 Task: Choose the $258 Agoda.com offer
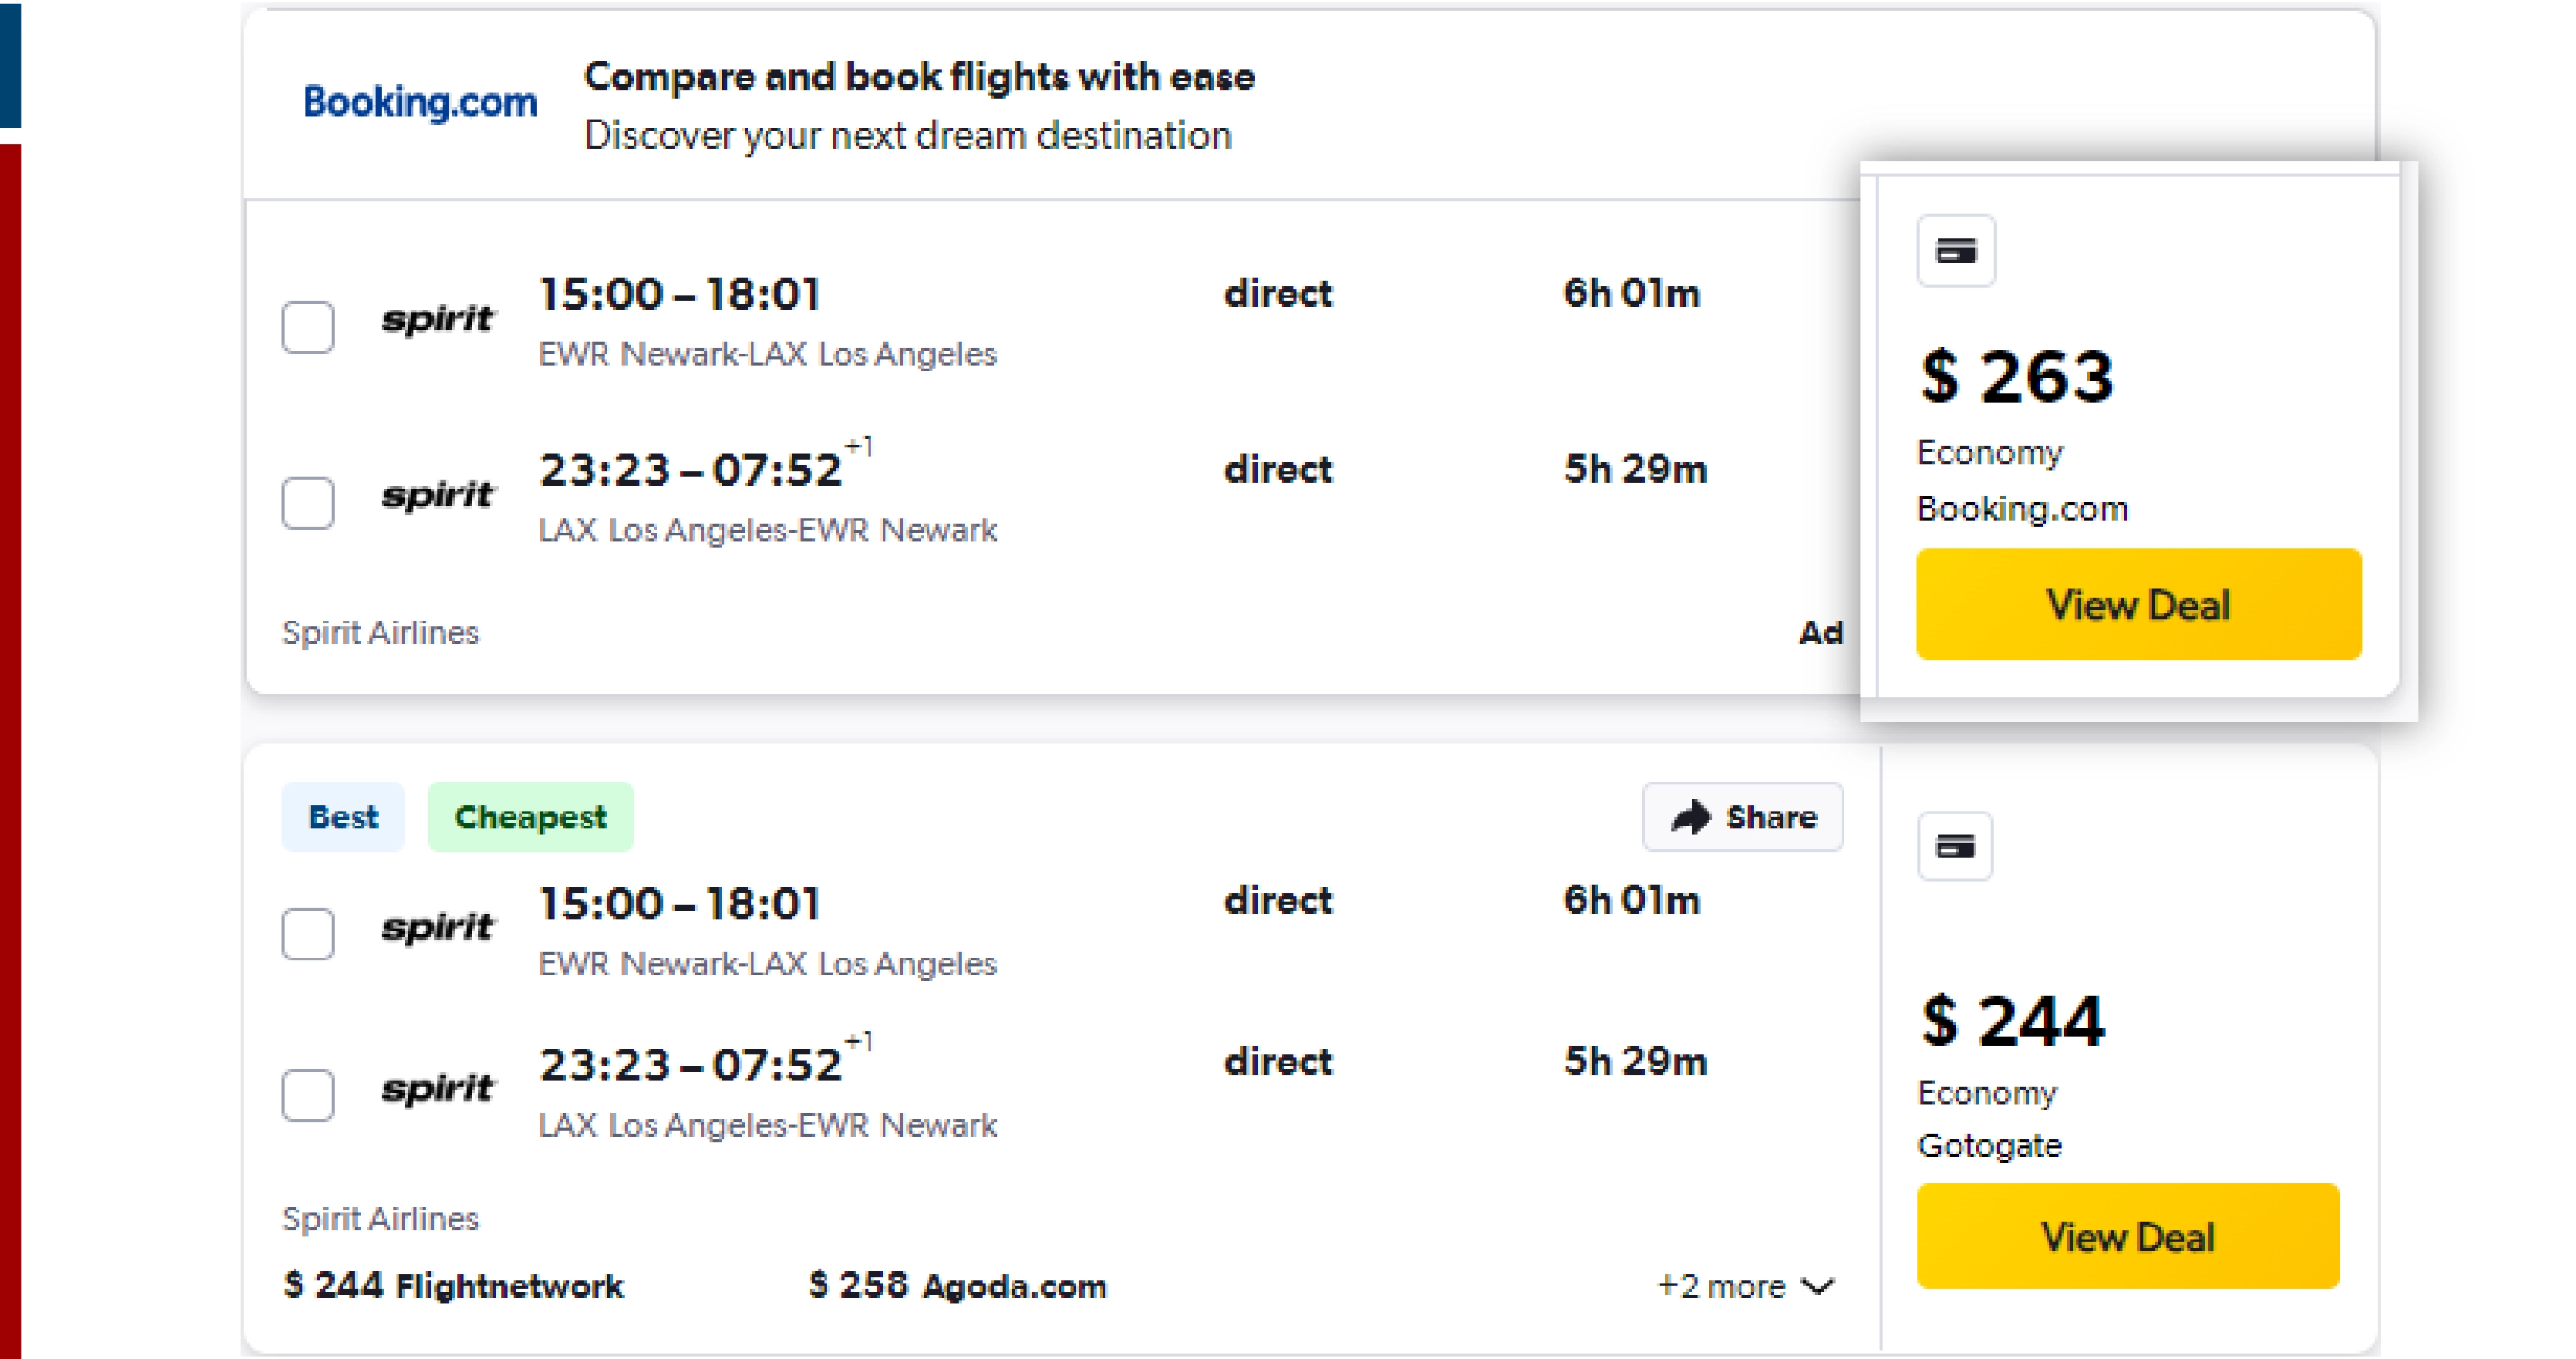[x=958, y=1285]
